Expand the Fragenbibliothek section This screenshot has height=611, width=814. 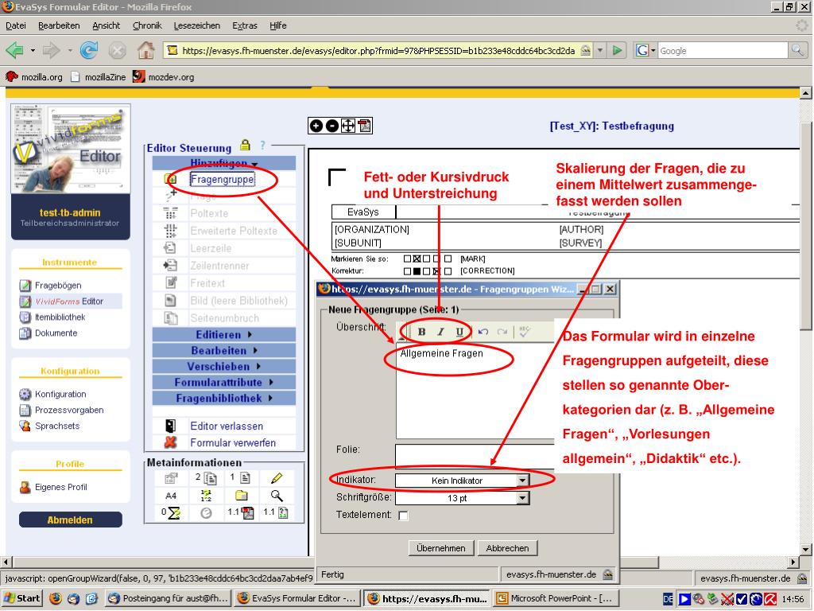pos(223,398)
